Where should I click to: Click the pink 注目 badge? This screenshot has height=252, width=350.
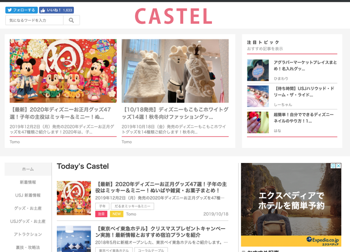[x=101, y=214]
